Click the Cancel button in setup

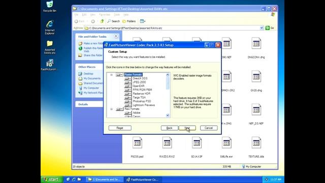coord(209,128)
